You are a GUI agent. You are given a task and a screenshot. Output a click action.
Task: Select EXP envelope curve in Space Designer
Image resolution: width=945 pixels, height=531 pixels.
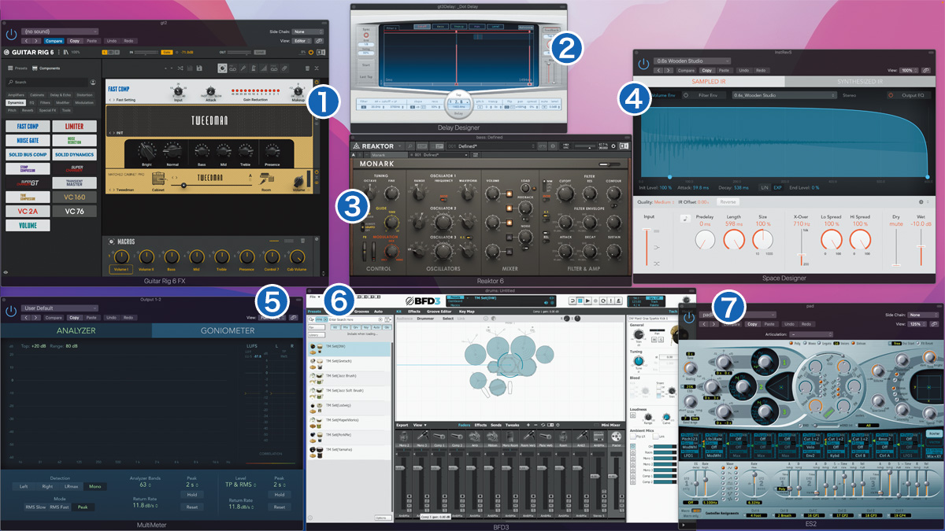point(778,188)
